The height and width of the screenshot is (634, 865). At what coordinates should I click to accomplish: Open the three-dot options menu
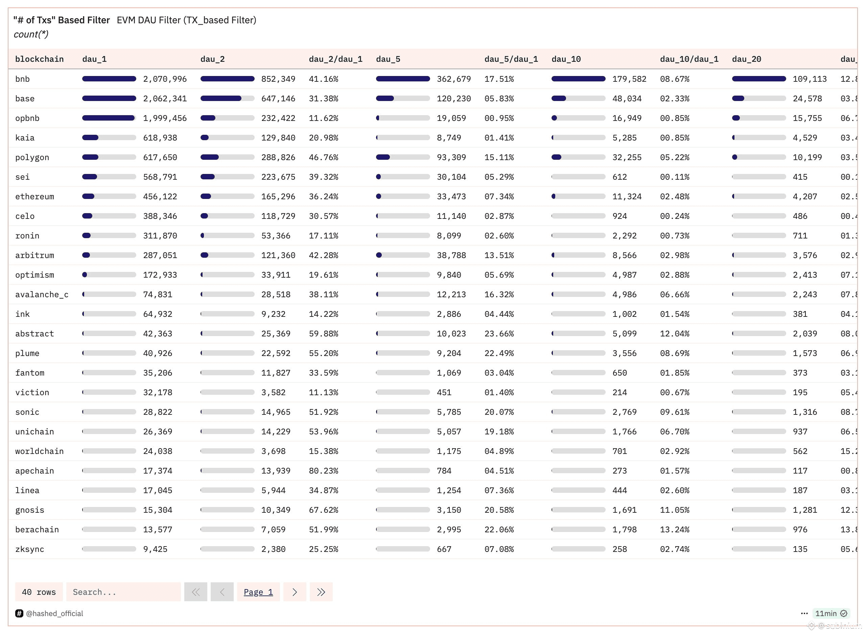804,613
